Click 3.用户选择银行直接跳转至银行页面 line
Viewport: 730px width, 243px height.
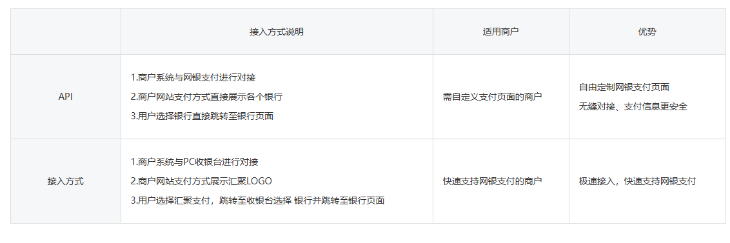pos(202,116)
